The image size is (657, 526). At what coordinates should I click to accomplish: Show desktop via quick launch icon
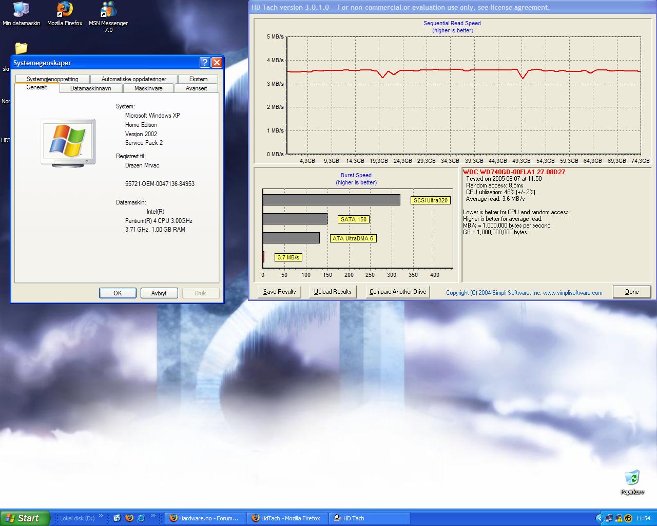point(117,518)
